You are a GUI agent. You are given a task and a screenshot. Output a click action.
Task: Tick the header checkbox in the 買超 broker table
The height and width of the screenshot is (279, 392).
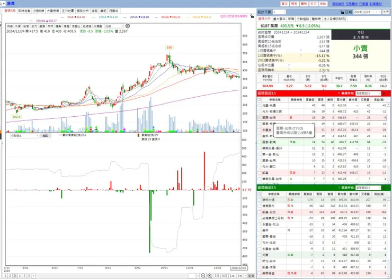coord(259,99)
